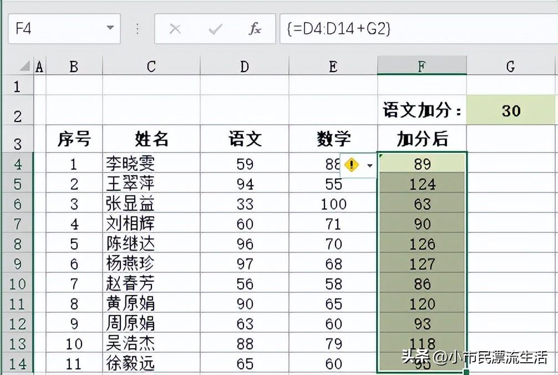Click 数学 score 58 for 赵春芳

(x=333, y=283)
